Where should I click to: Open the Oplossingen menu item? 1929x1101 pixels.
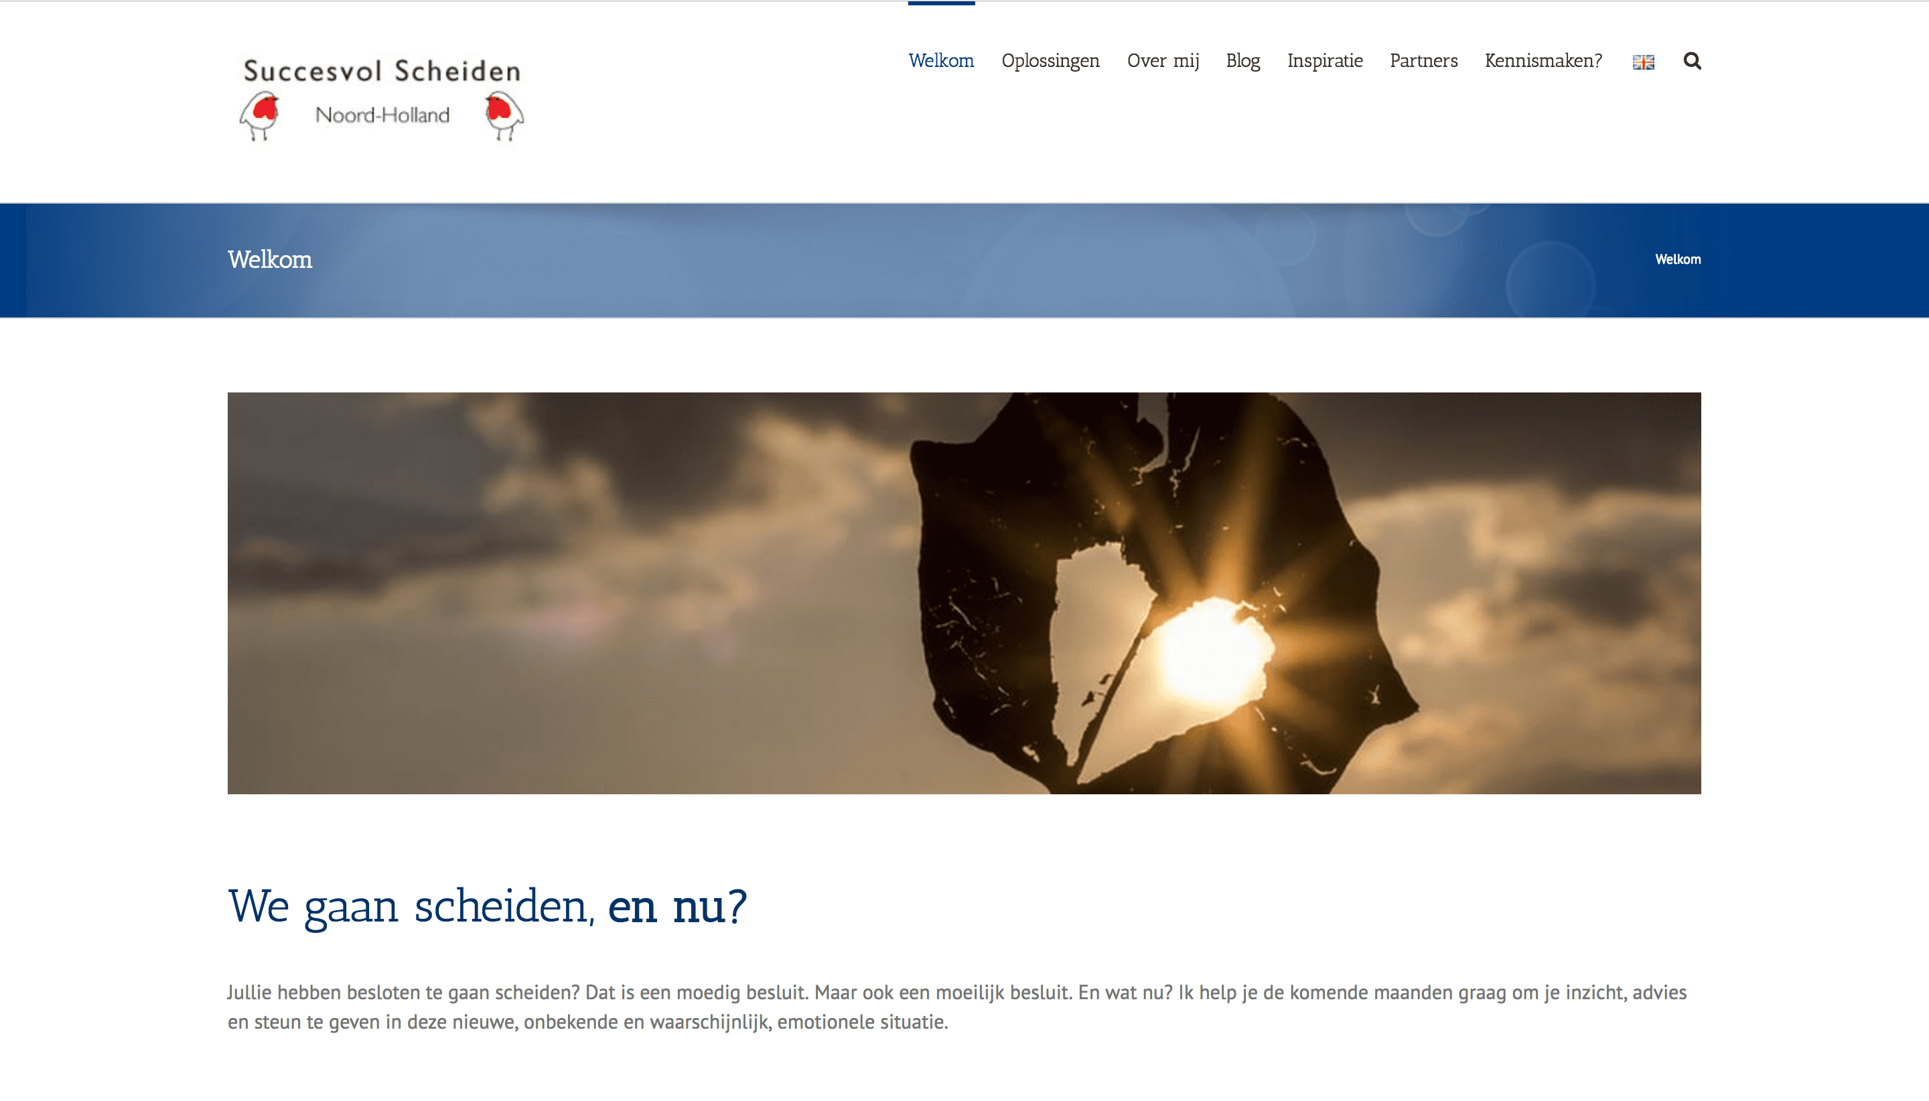coord(1050,61)
